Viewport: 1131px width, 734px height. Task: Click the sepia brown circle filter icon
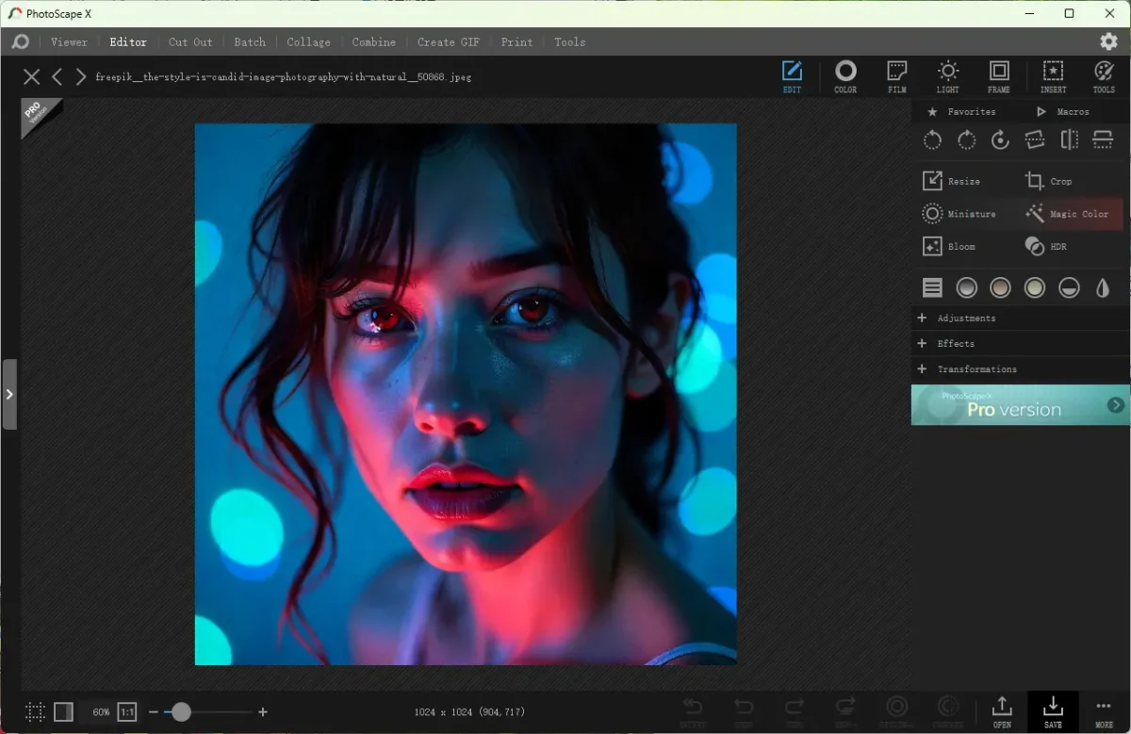tap(1000, 288)
